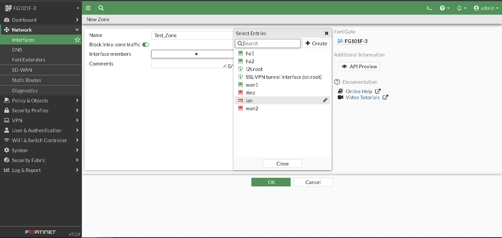Collapse the Network menu

tap(41, 30)
